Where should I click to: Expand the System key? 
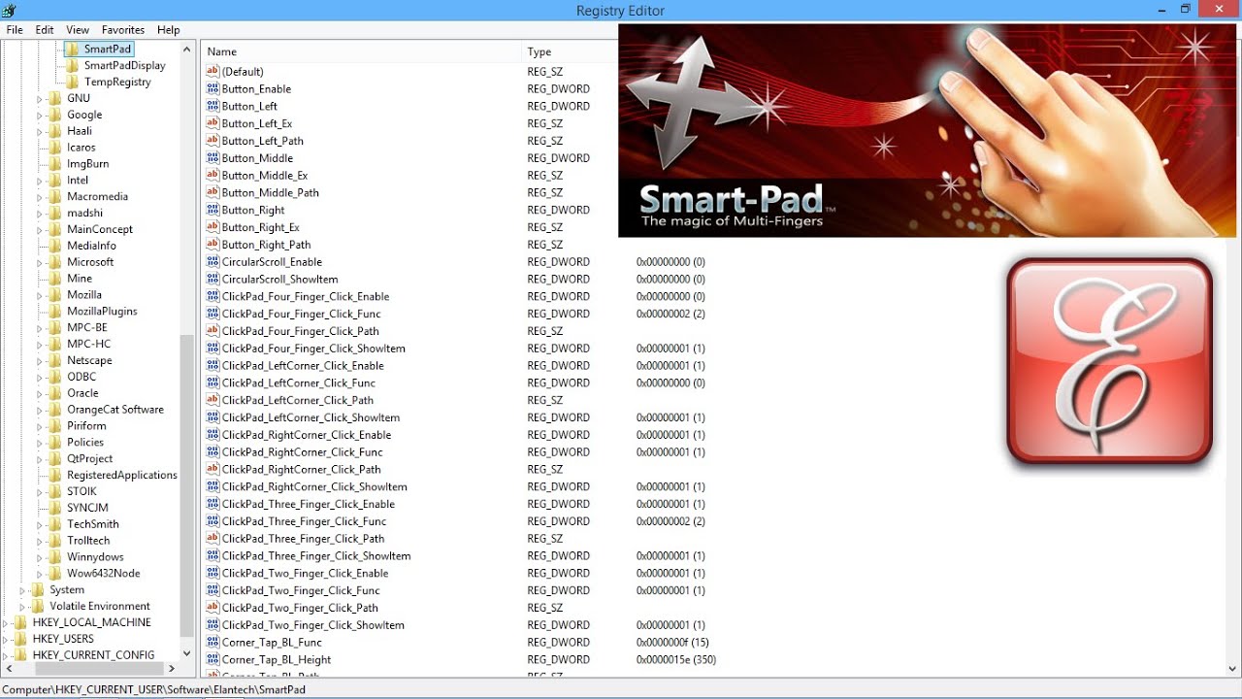(22, 590)
